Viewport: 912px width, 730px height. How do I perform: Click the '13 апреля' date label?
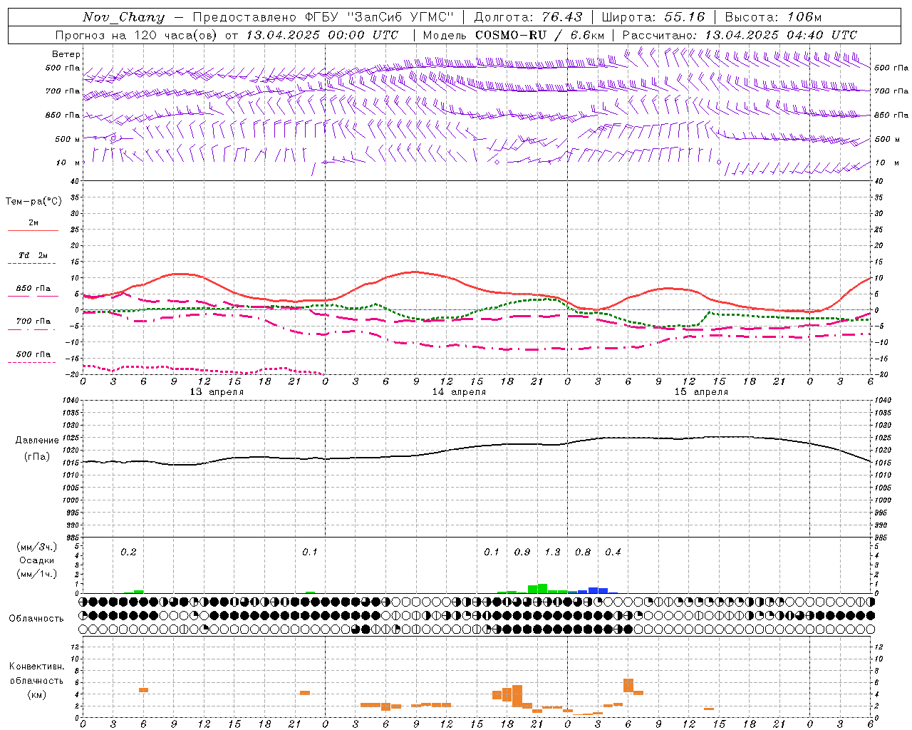click(217, 392)
